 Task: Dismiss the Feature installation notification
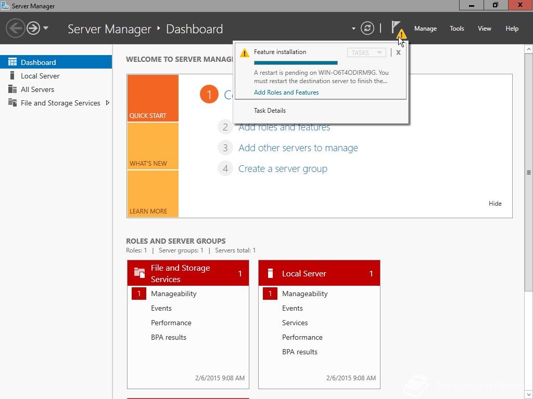[398, 52]
